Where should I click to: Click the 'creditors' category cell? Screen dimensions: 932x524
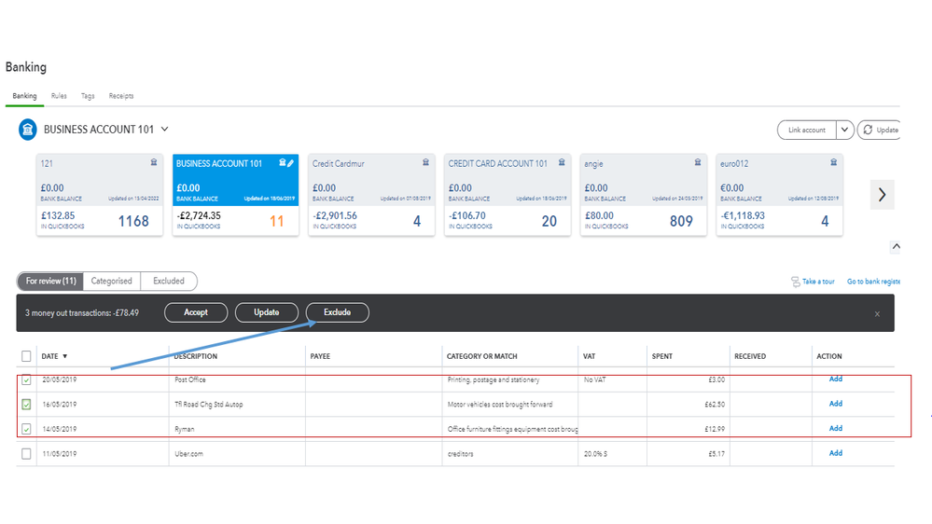click(x=461, y=454)
